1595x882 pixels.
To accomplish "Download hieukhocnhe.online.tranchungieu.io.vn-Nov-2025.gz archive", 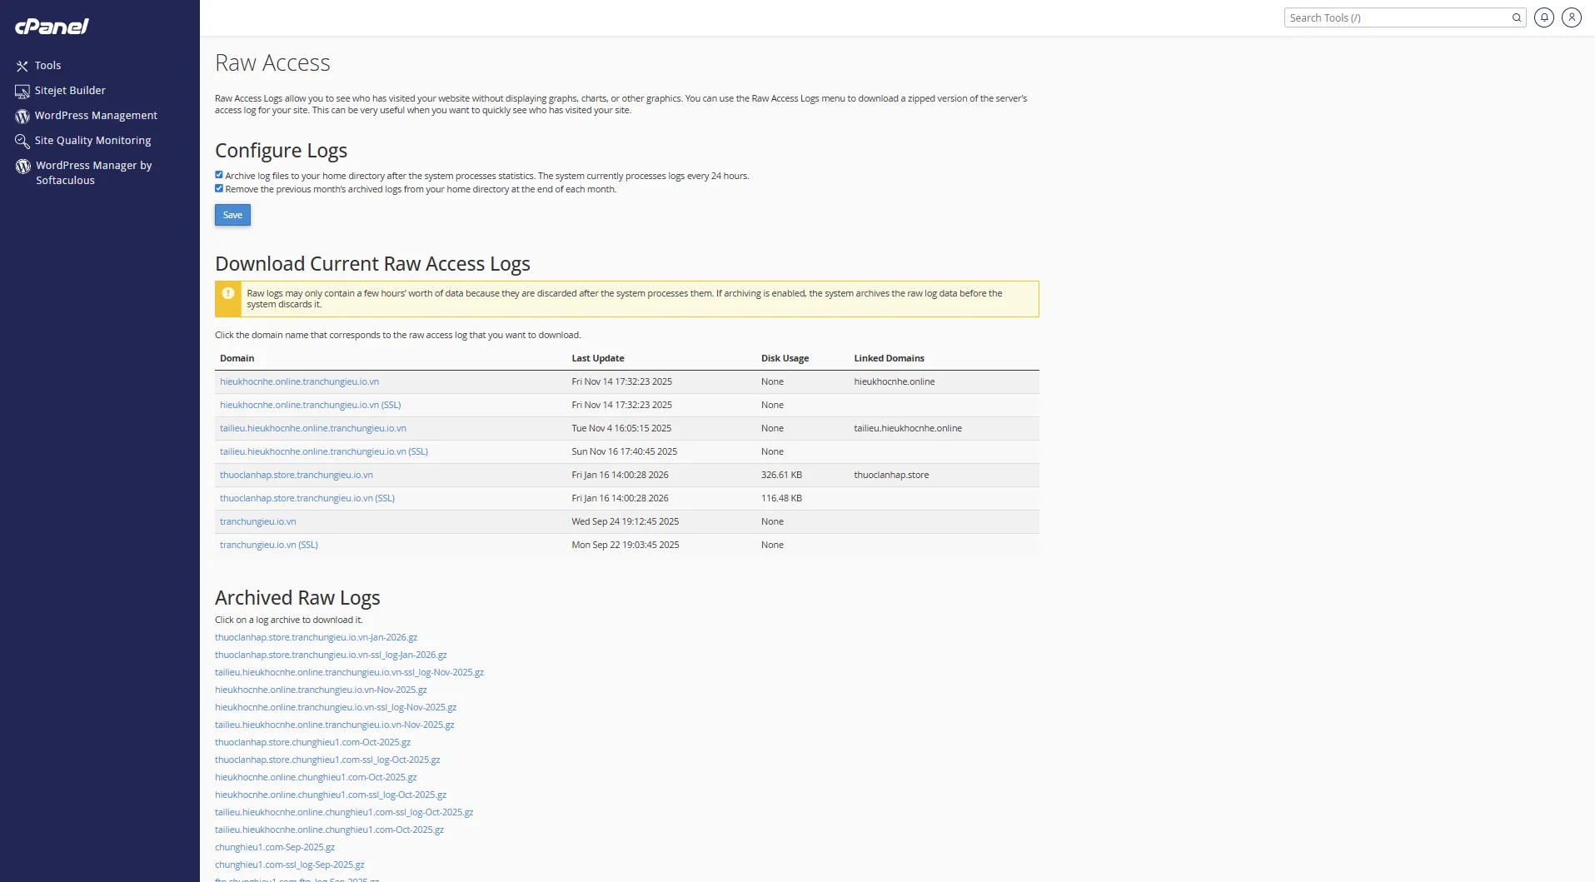I will [x=321, y=690].
